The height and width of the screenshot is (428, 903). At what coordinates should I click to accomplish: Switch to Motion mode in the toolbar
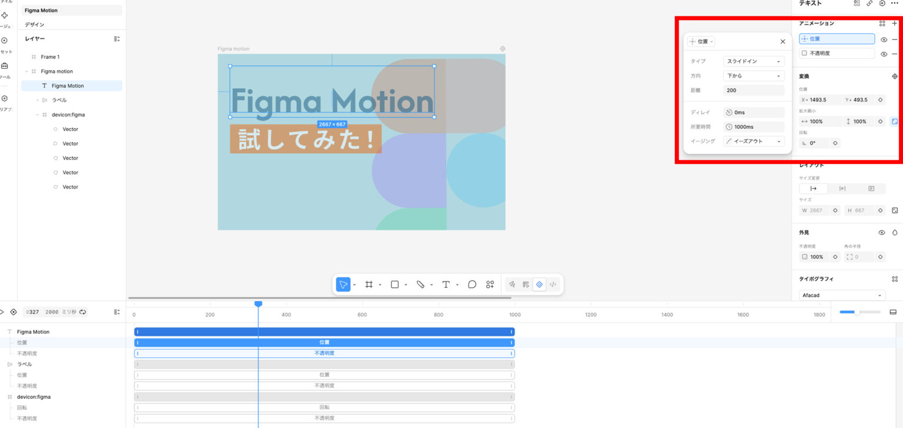(539, 285)
